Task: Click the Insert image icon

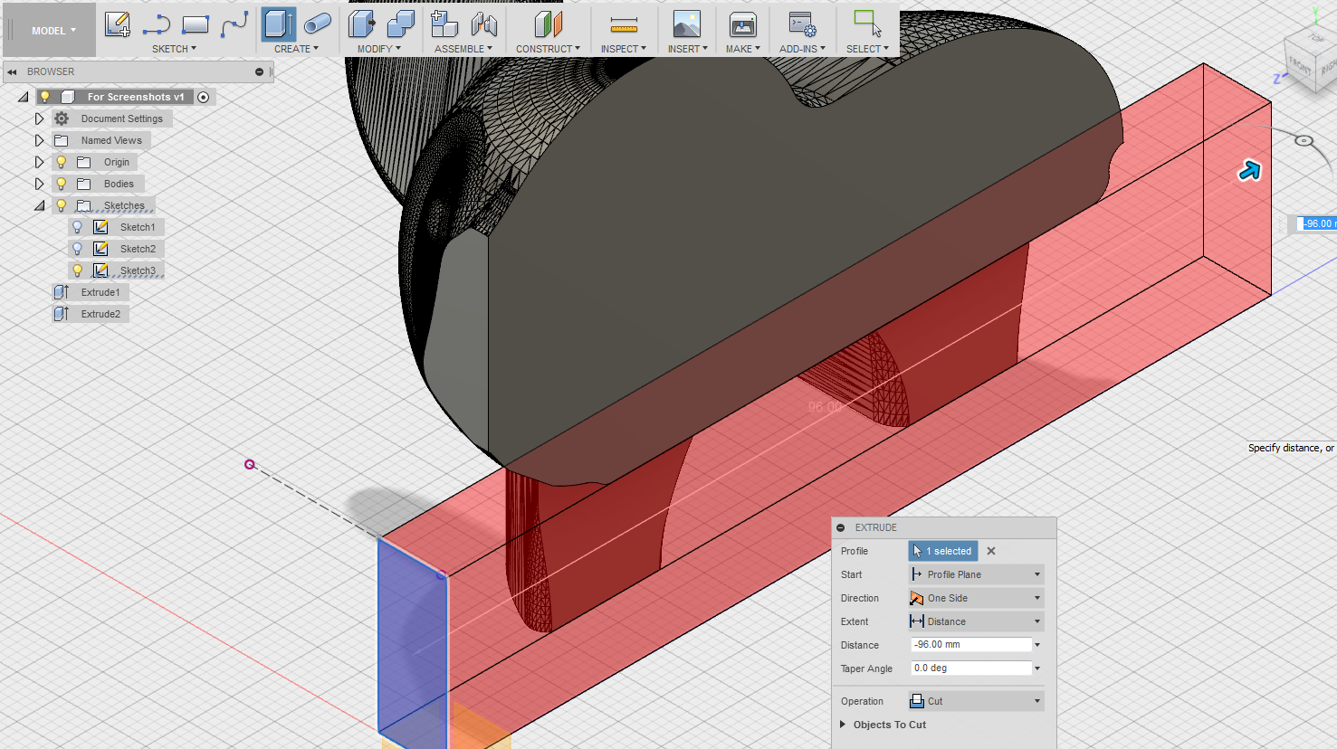Action: [x=687, y=24]
